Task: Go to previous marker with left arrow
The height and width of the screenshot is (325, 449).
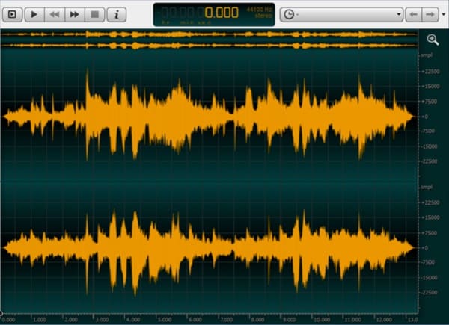Action: tap(412, 14)
